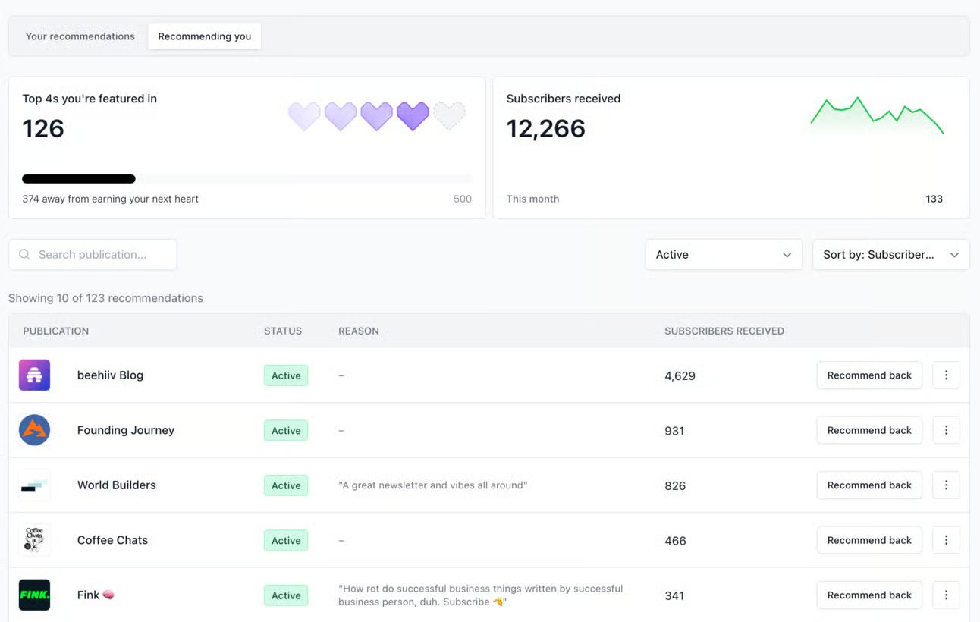Click the Founding Journey publication logo

pos(34,430)
